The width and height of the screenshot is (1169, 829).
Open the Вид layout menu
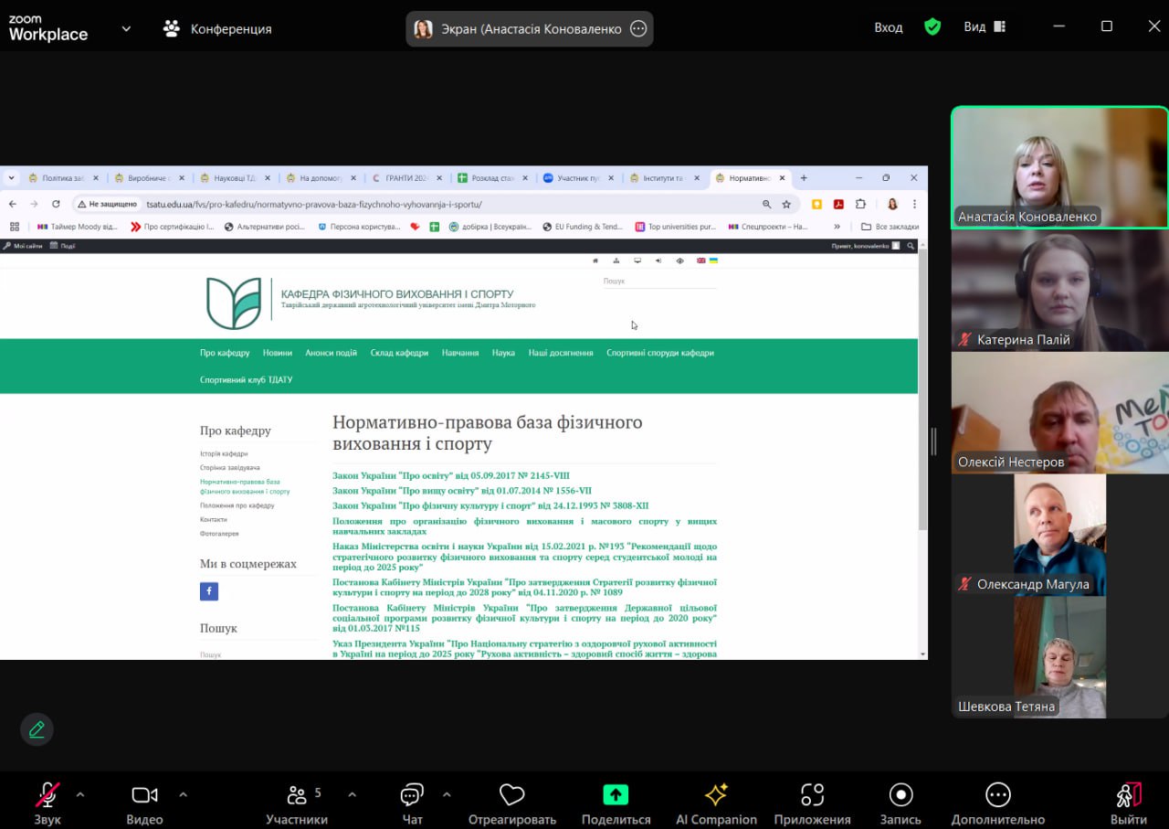(x=984, y=27)
